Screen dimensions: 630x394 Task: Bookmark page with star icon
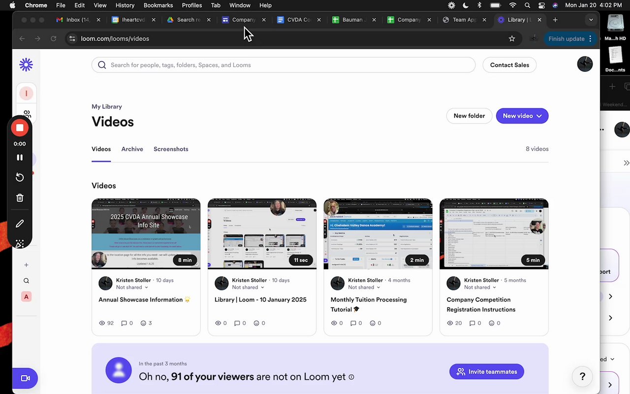[x=512, y=38]
